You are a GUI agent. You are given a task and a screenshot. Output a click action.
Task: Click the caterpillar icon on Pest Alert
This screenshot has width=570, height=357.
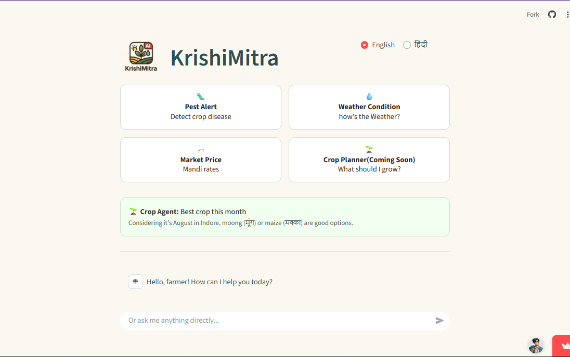tap(201, 97)
